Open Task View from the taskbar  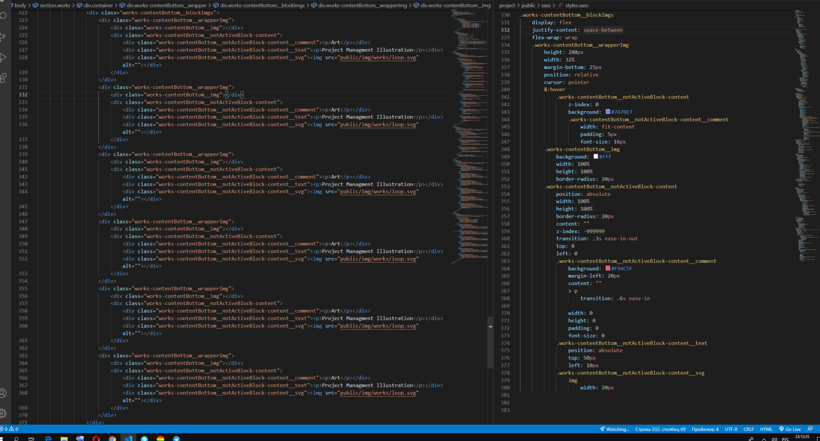click(x=31, y=438)
